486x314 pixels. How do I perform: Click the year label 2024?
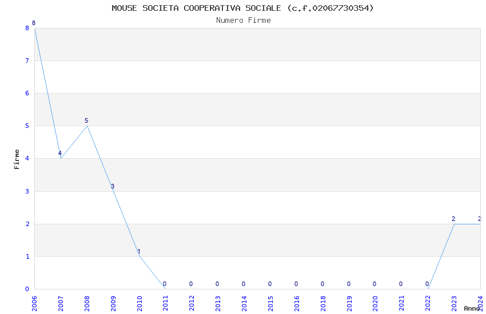coord(480,303)
